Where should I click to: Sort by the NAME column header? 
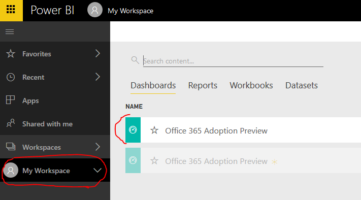(x=134, y=106)
